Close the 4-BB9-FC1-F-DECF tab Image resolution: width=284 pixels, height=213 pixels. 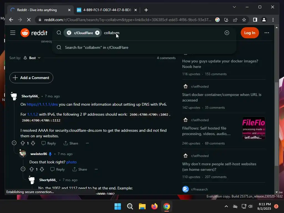pyautogui.click(x=135, y=10)
